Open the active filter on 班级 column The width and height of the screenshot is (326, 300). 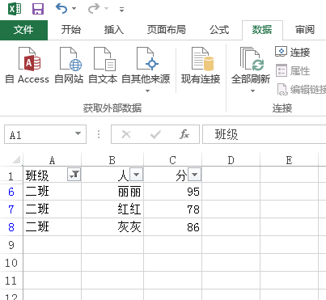click(74, 175)
